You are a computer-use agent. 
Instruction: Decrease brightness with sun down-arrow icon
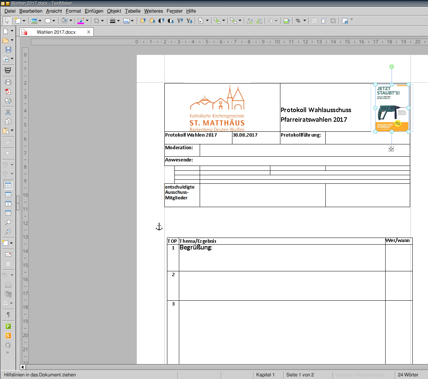pyautogui.click(x=152, y=21)
